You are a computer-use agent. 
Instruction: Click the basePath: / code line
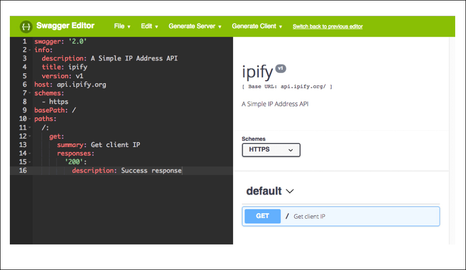pyautogui.click(x=55, y=110)
